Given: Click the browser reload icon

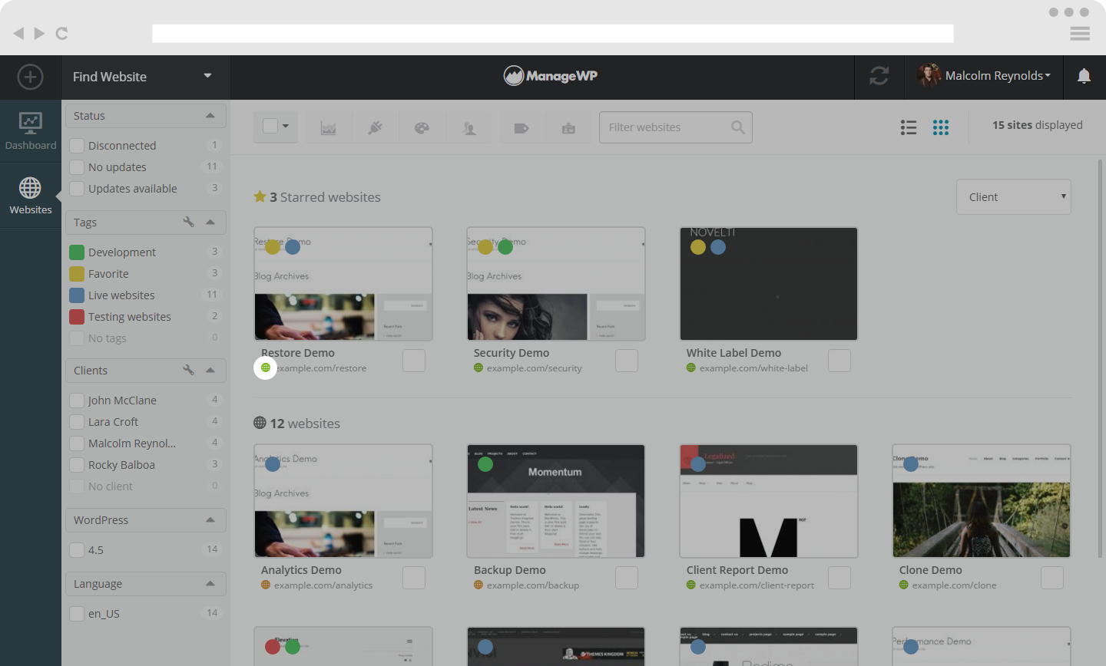Looking at the screenshot, I should (62, 33).
